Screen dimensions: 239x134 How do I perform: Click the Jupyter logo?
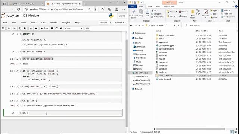coord(10,16)
